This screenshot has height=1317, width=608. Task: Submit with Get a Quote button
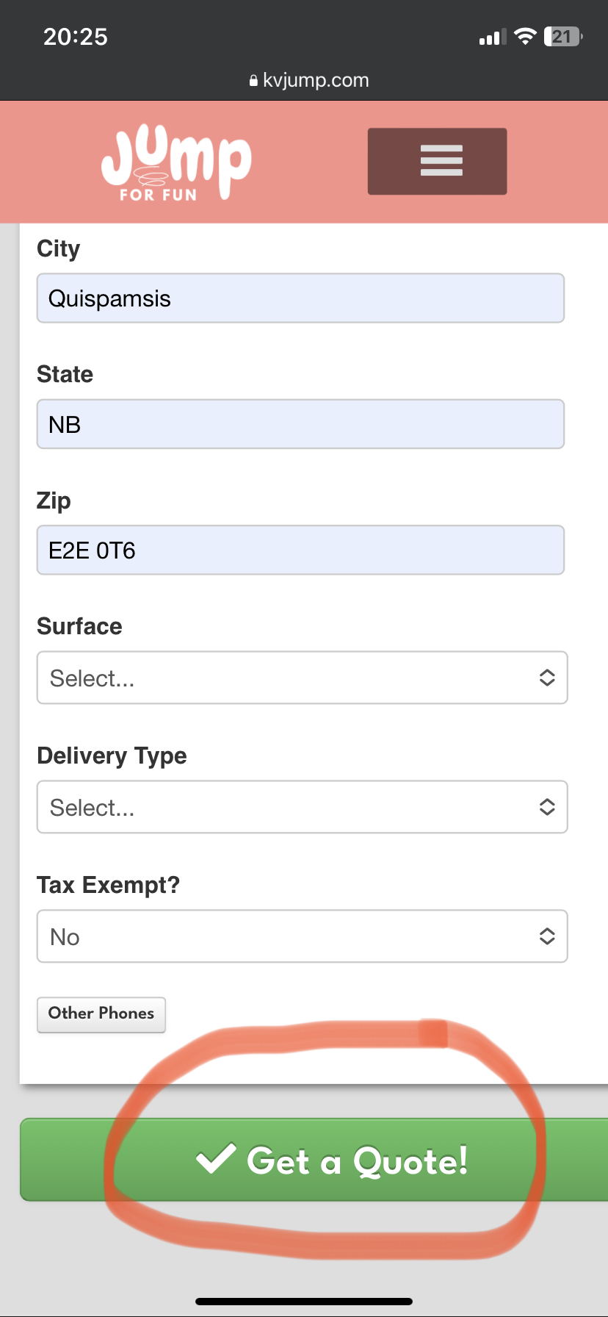[314, 1160]
